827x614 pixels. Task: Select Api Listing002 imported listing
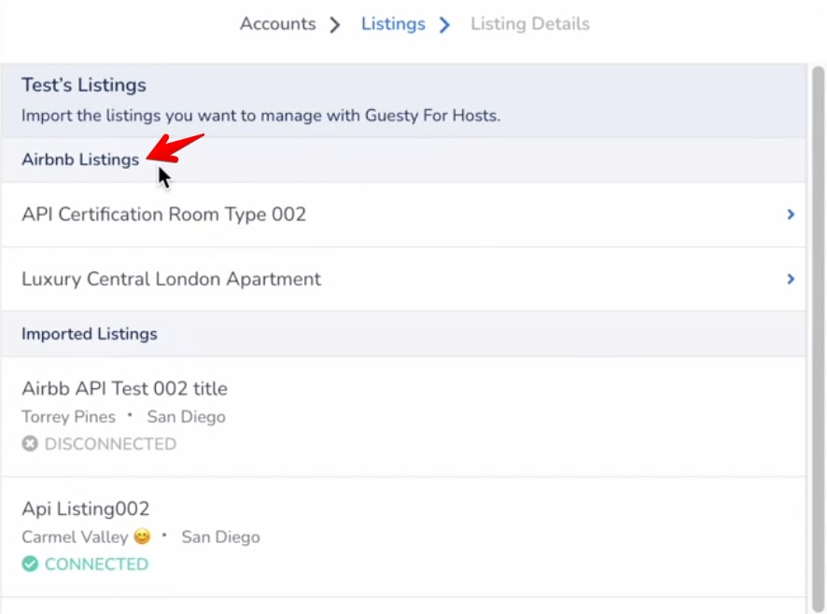[403, 537]
